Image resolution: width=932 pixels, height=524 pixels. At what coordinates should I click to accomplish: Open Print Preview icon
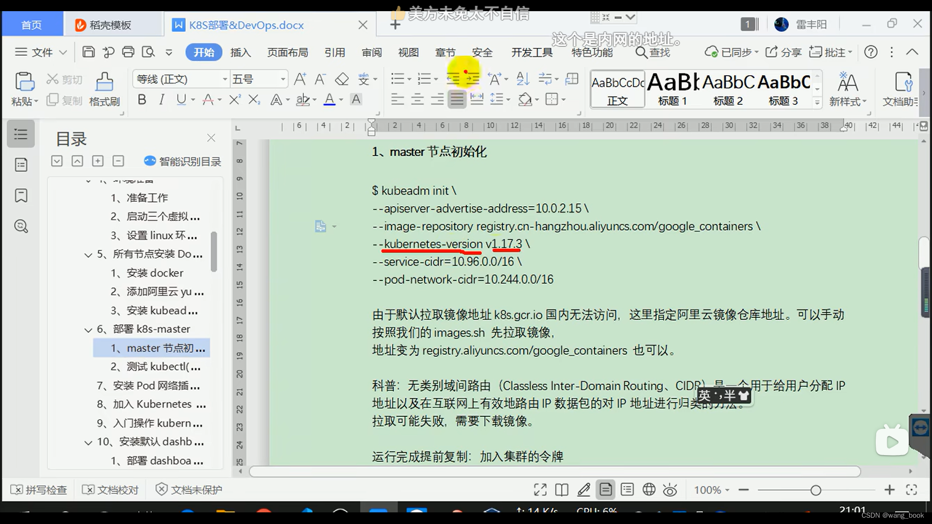(148, 52)
